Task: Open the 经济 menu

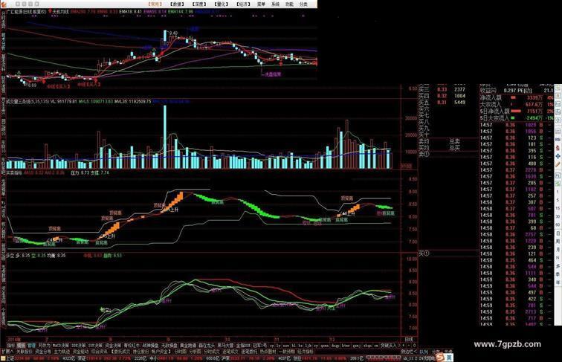Action: coord(243,4)
